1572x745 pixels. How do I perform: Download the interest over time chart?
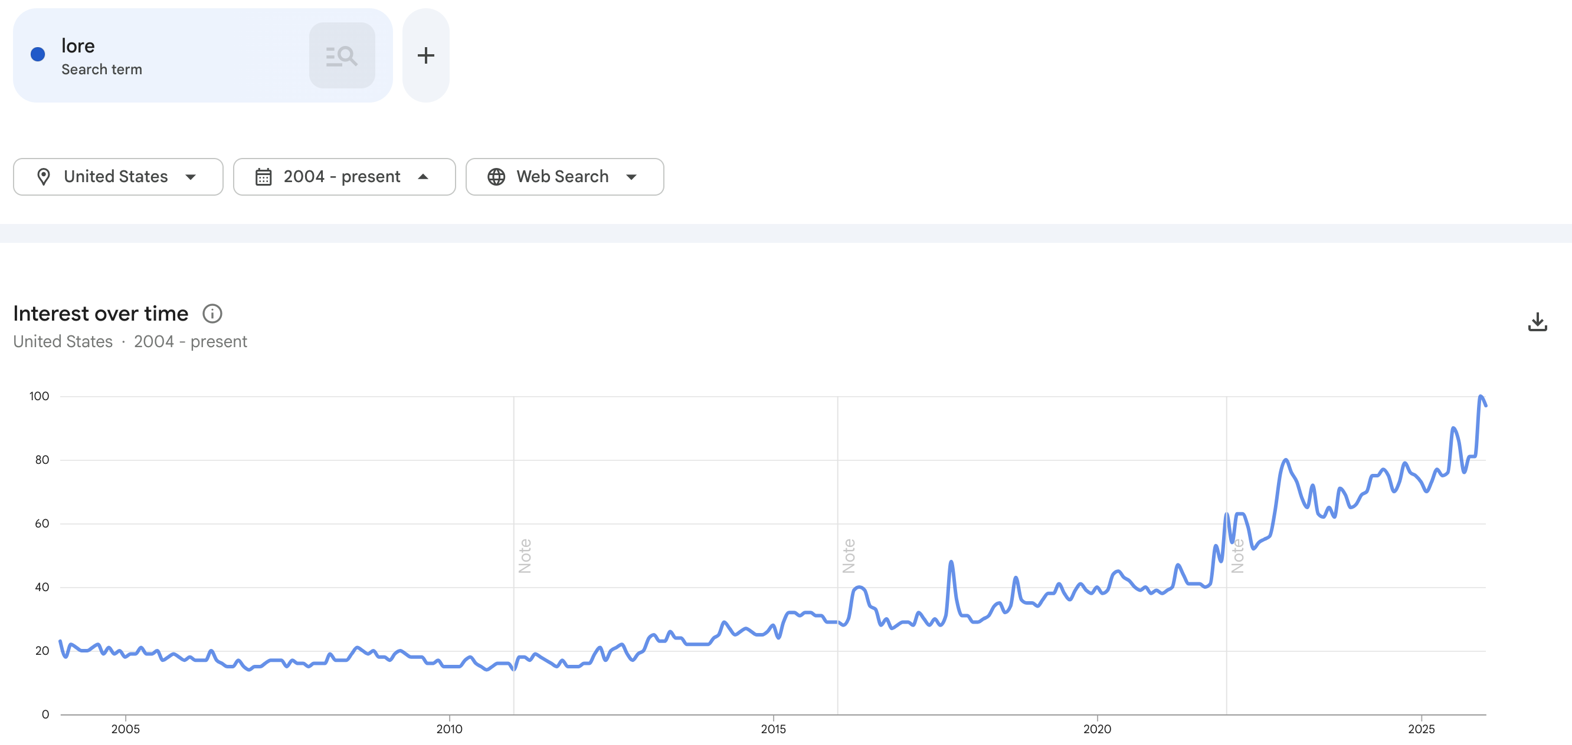click(1537, 321)
